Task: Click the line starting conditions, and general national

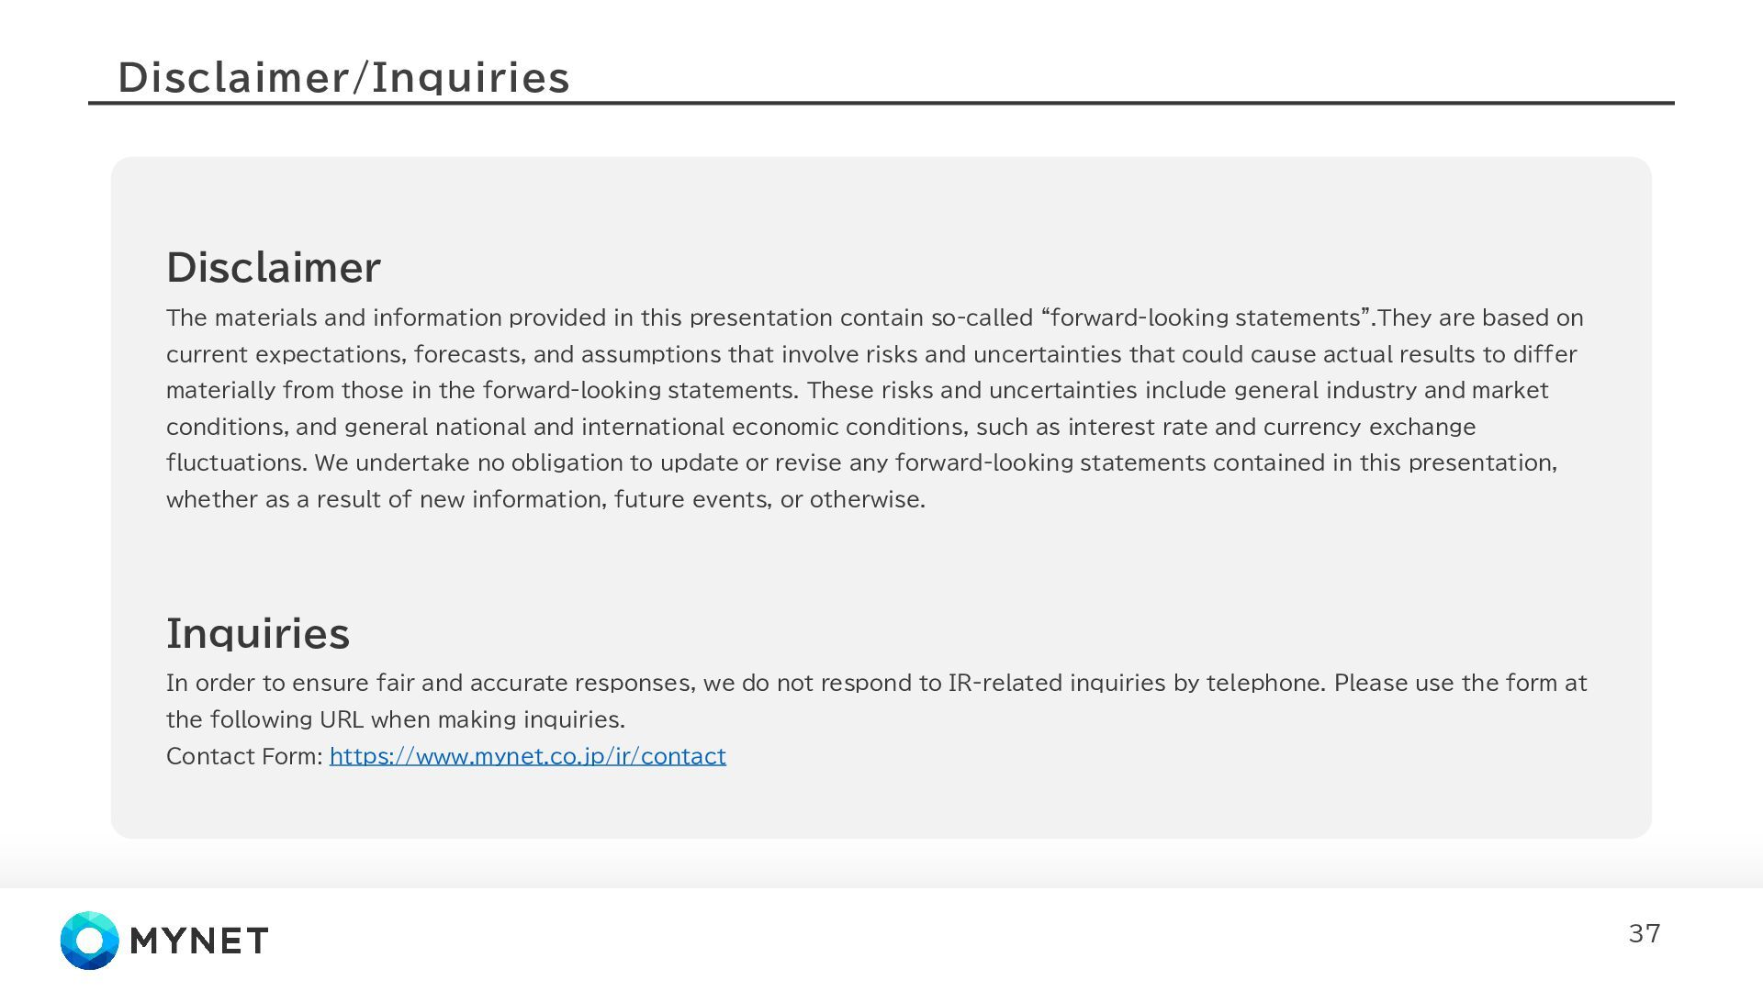Action: pos(821,427)
